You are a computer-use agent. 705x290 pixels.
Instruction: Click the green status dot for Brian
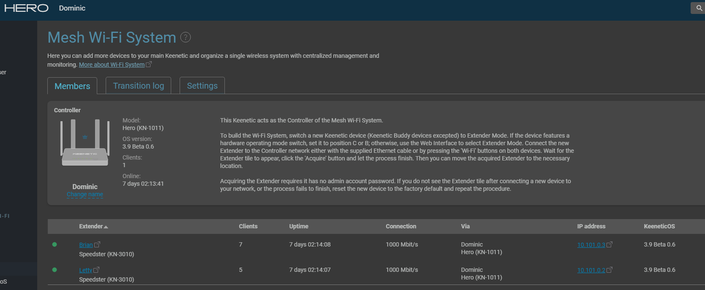coord(55,244)
